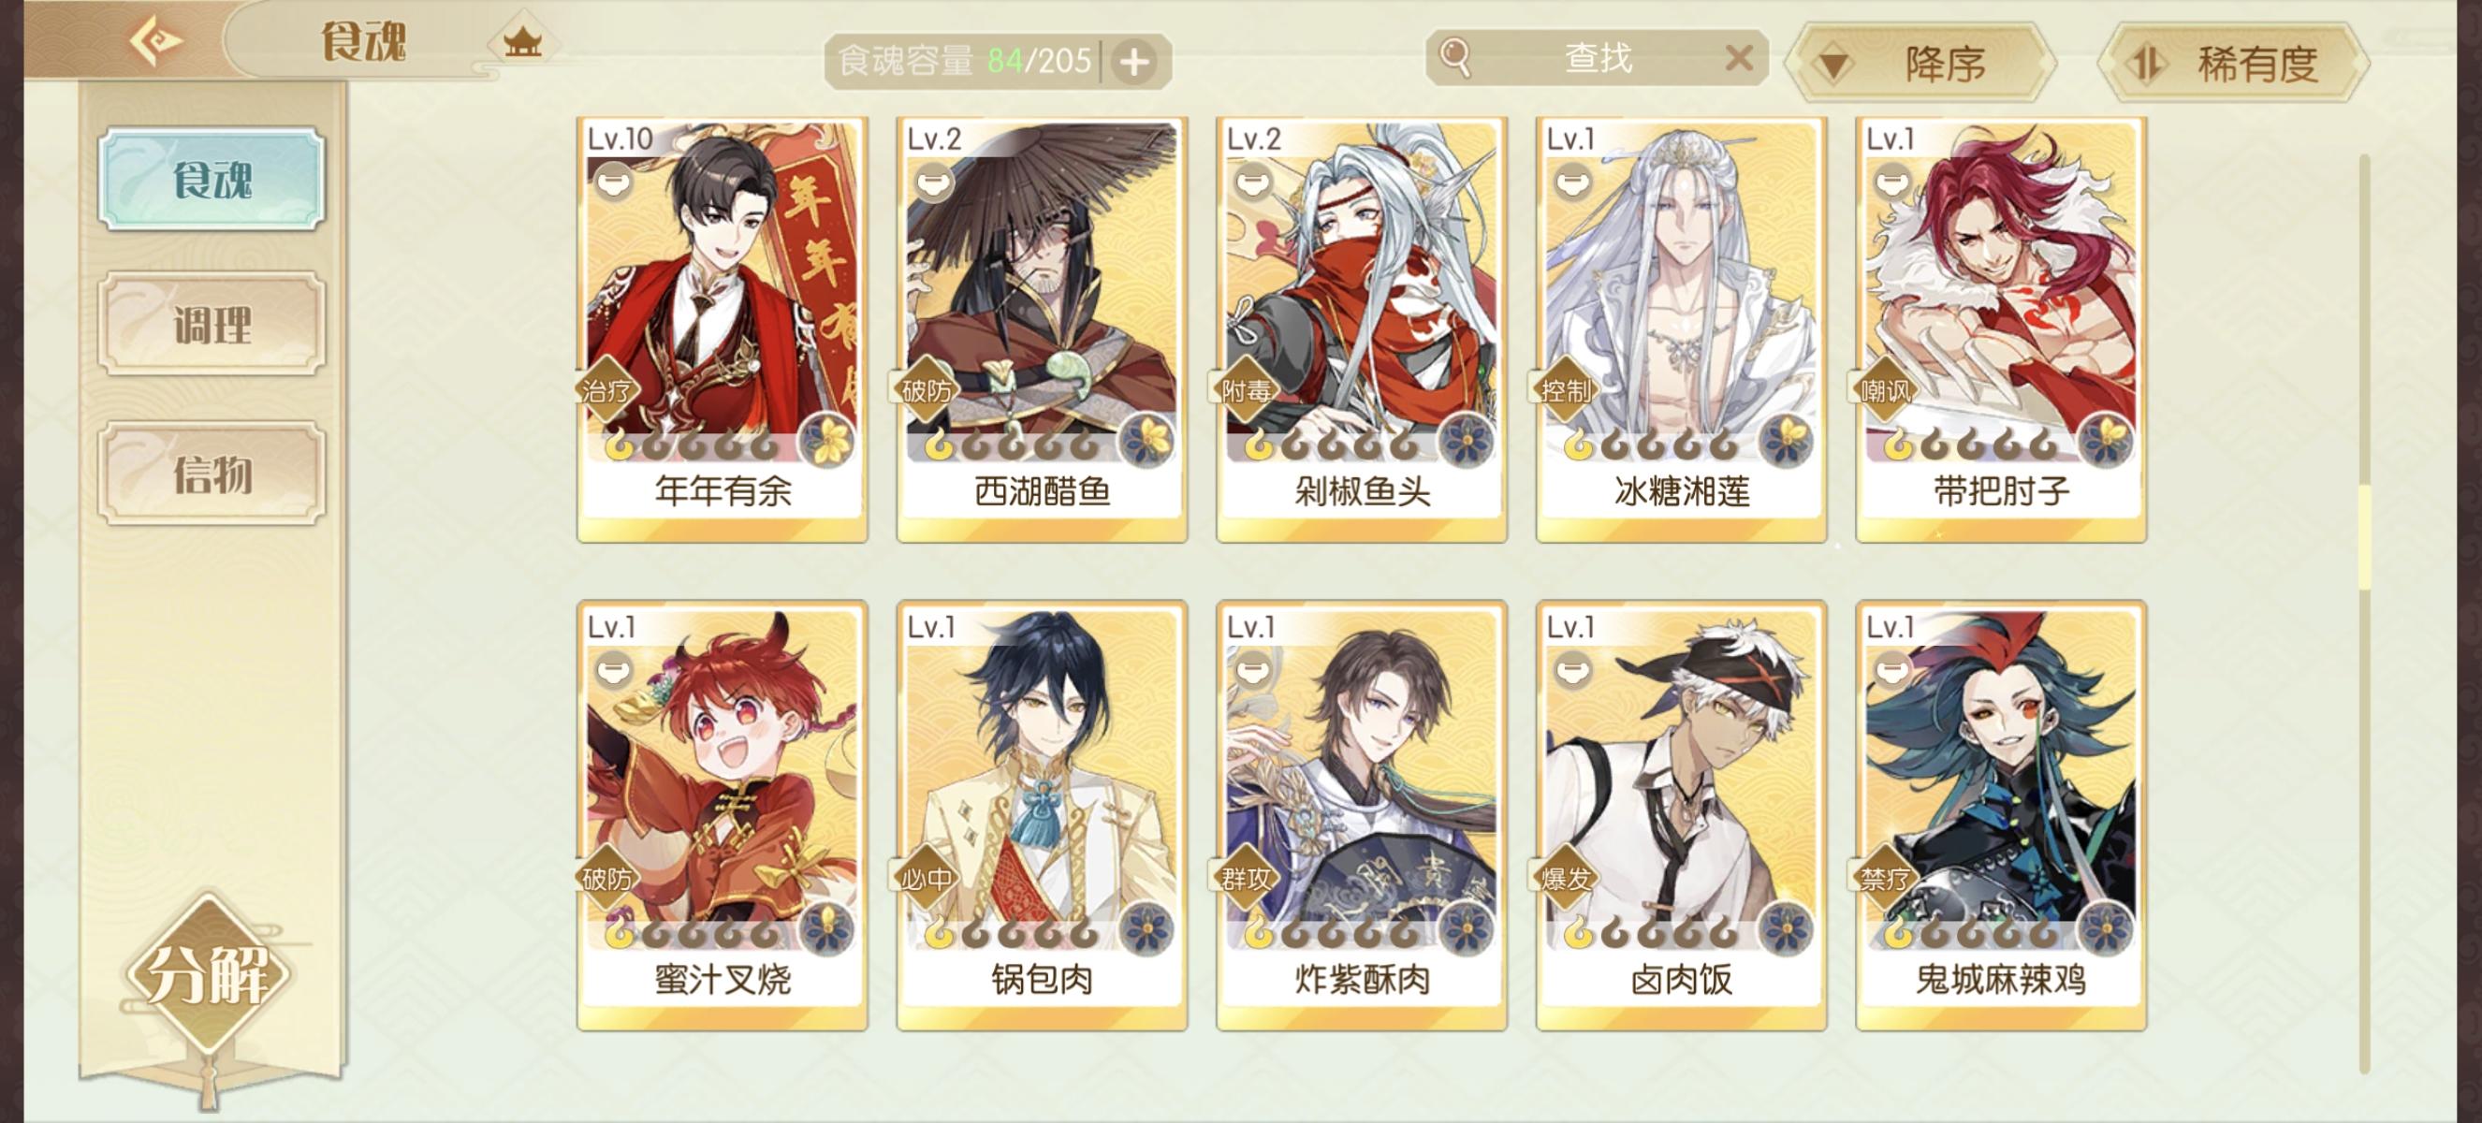Click the search magnifier icon
The height and width of the screenshot is (1123, 2482).
point(1453,58)
